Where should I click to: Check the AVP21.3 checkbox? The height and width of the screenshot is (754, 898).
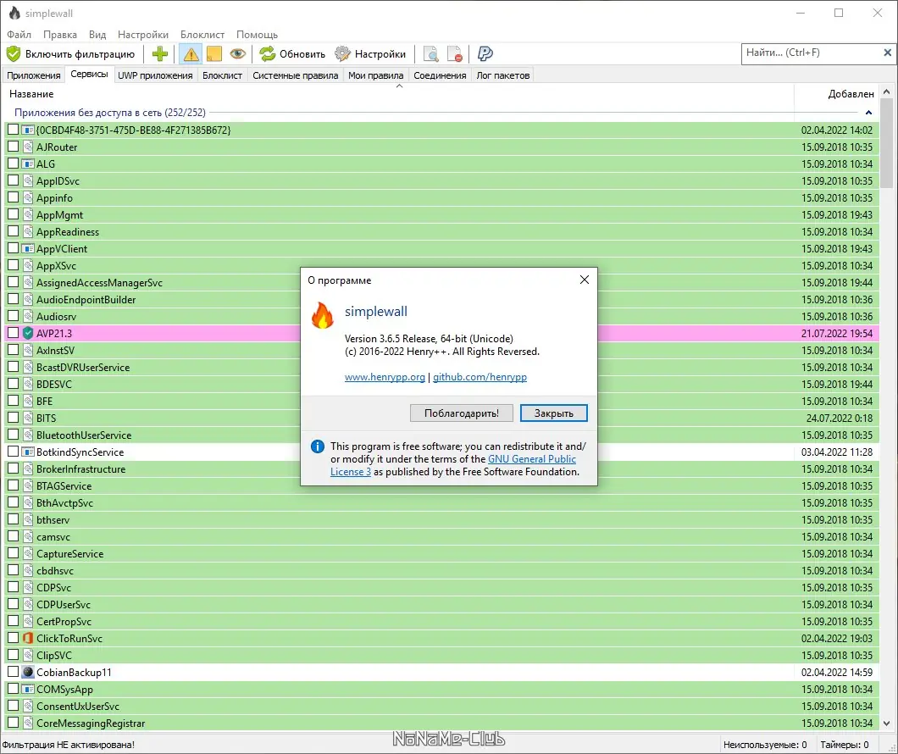click(x=14, y=333)
